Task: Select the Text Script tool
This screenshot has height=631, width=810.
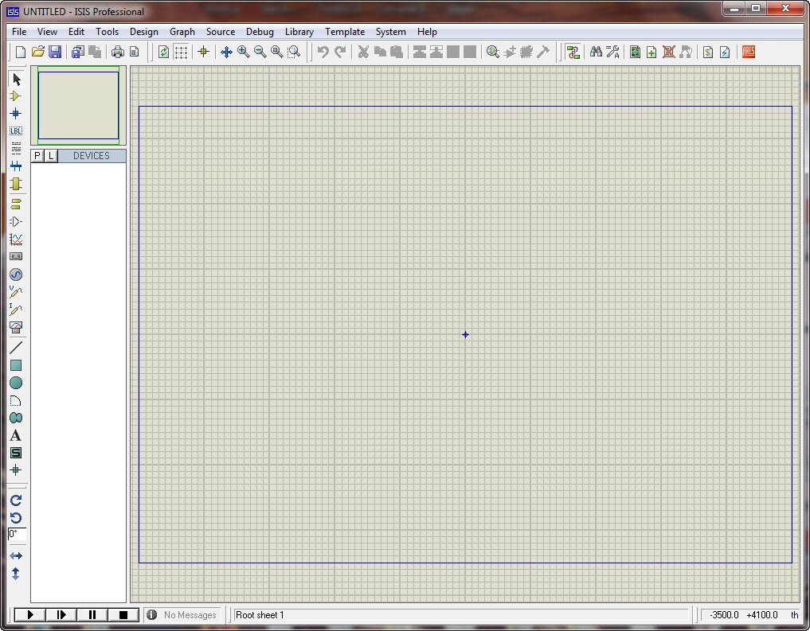Action: (x=16, y=149)
